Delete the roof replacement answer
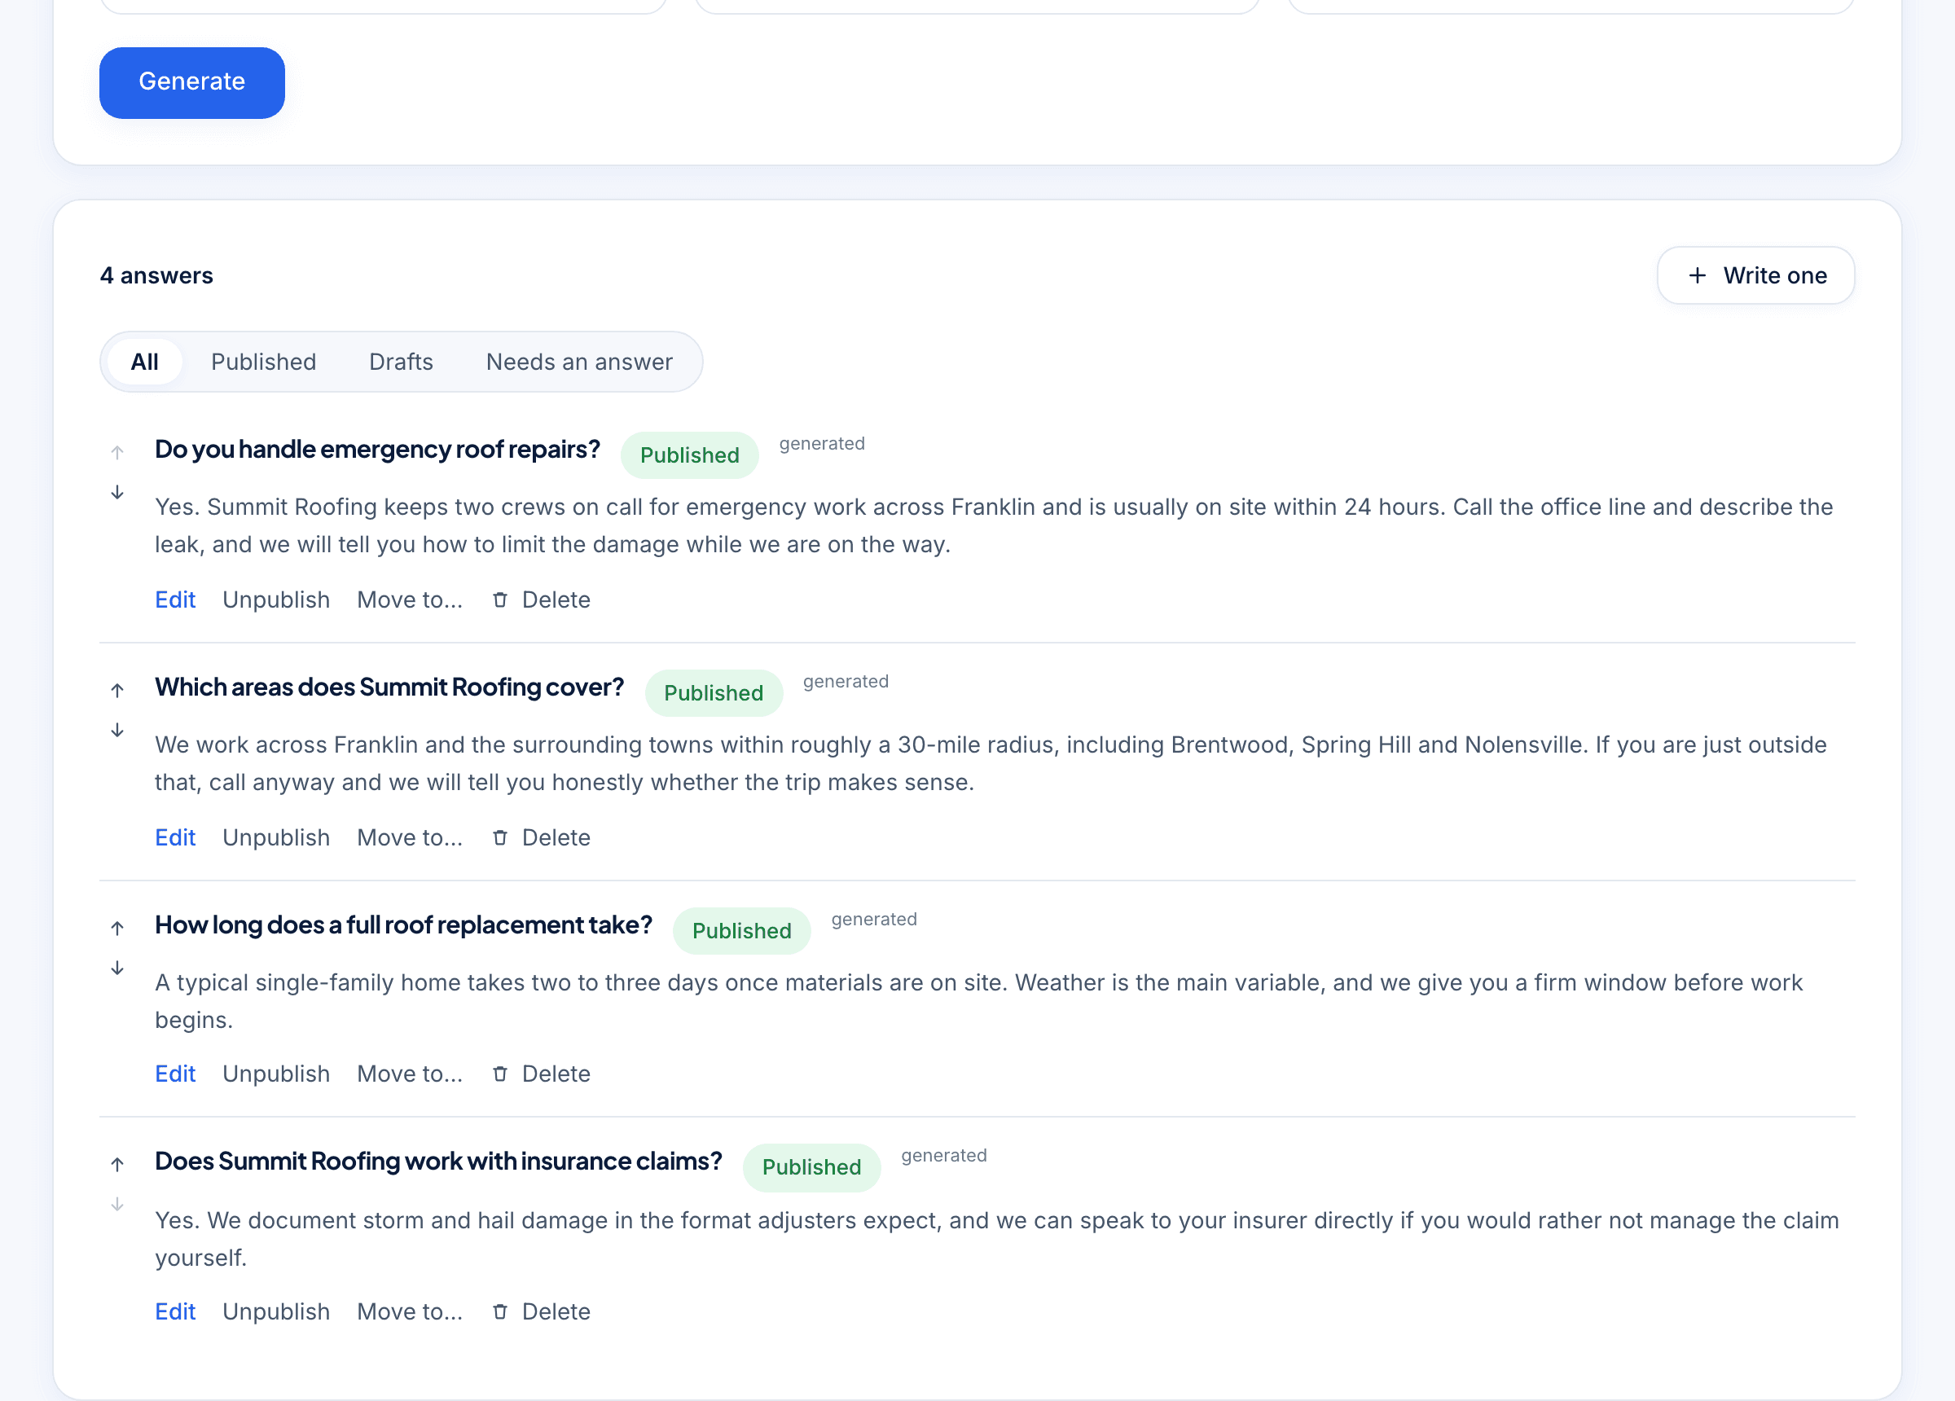 coord(540,1074)
